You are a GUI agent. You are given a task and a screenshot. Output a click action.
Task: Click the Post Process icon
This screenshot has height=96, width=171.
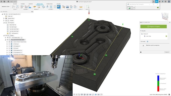(51, 7)
